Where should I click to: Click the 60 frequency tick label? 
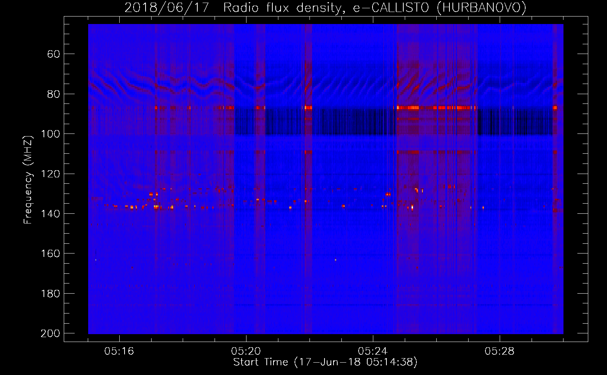point(54,54)
